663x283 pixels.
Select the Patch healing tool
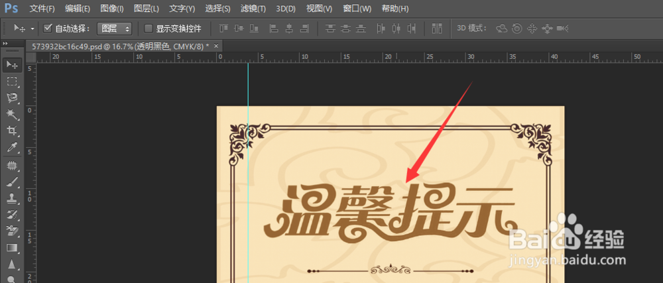click(12, 166)
